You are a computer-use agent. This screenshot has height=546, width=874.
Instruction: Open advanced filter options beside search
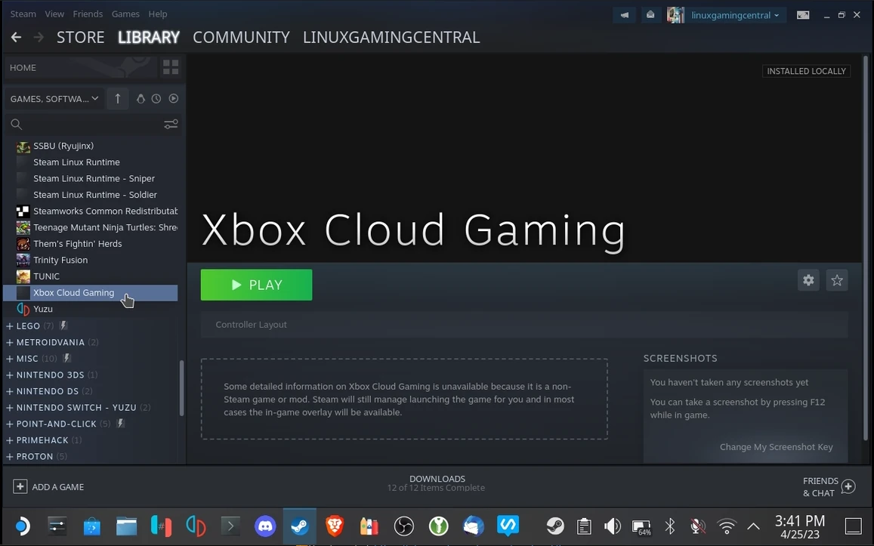(171, 125)
